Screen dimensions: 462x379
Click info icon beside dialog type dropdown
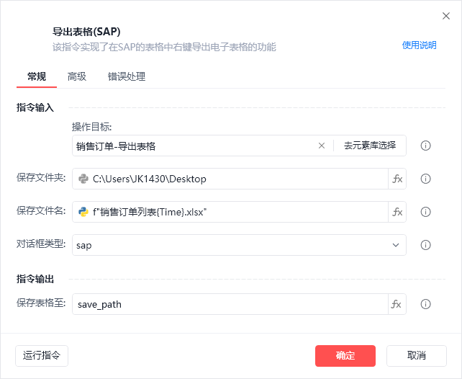[x=425, y=245]
